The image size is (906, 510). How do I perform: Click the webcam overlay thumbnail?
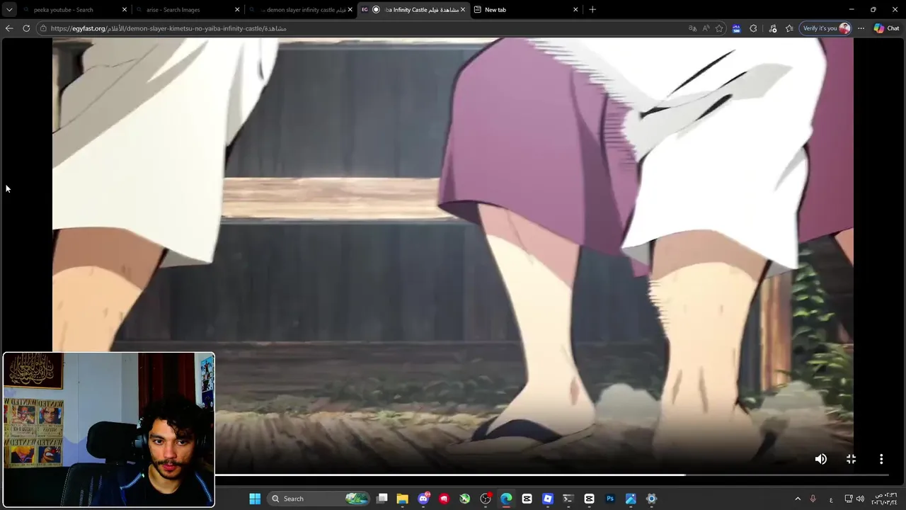click(108, 429)
